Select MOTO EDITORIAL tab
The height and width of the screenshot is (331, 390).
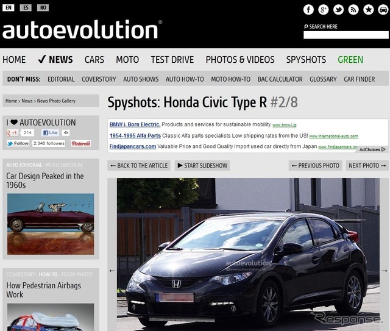(x=65, y=165)
